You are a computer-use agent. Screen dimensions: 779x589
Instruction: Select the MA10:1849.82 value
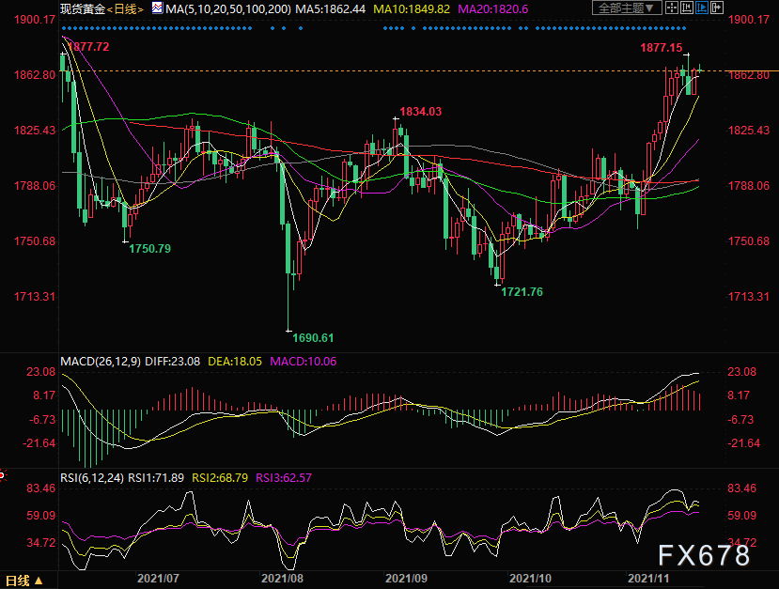412,9
